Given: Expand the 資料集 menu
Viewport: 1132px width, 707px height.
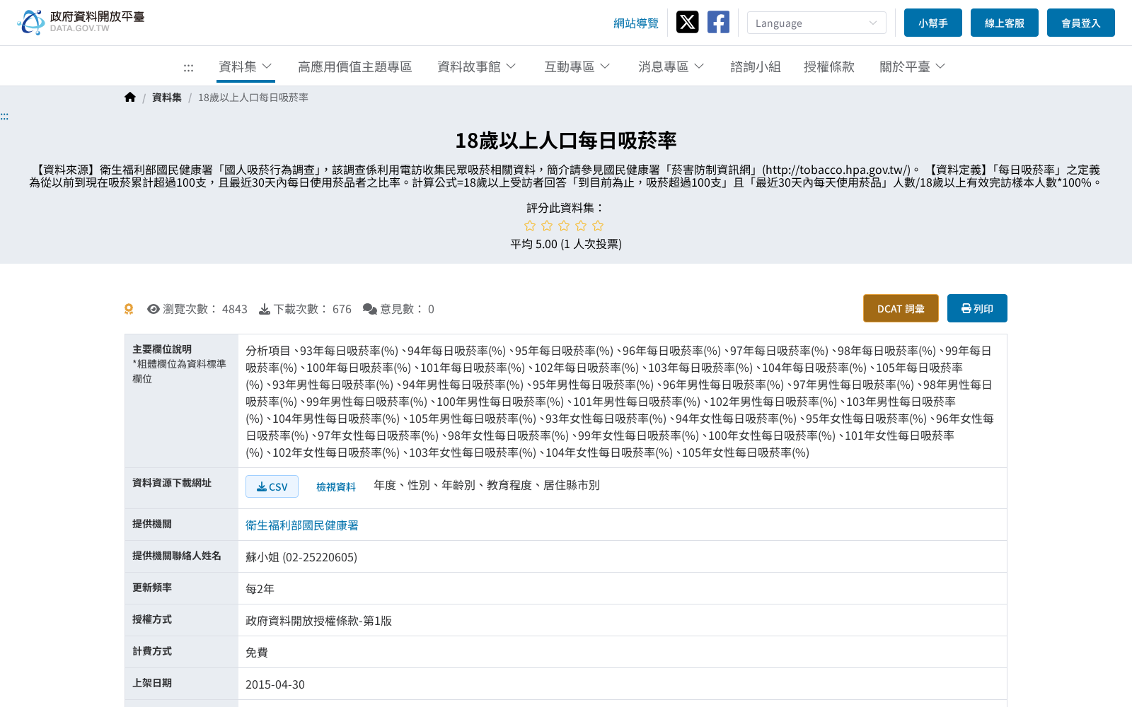Looking at the screenshot, I should [246, 66].
